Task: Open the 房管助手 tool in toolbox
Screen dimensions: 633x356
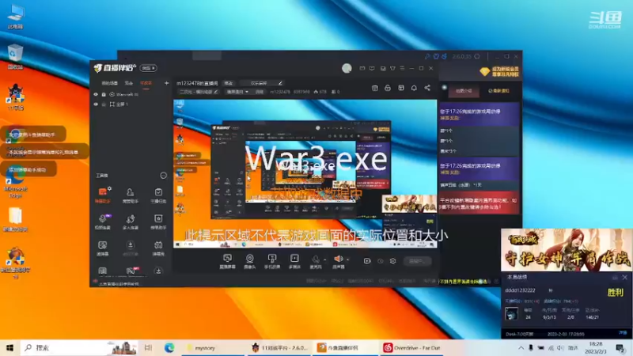Action: click(x=130, y=195)
